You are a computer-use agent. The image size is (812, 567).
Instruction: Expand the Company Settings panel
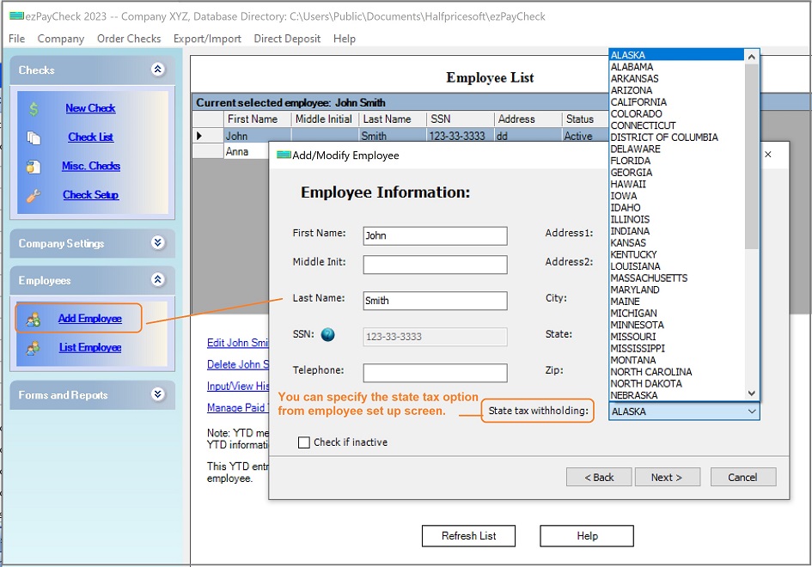157,243
